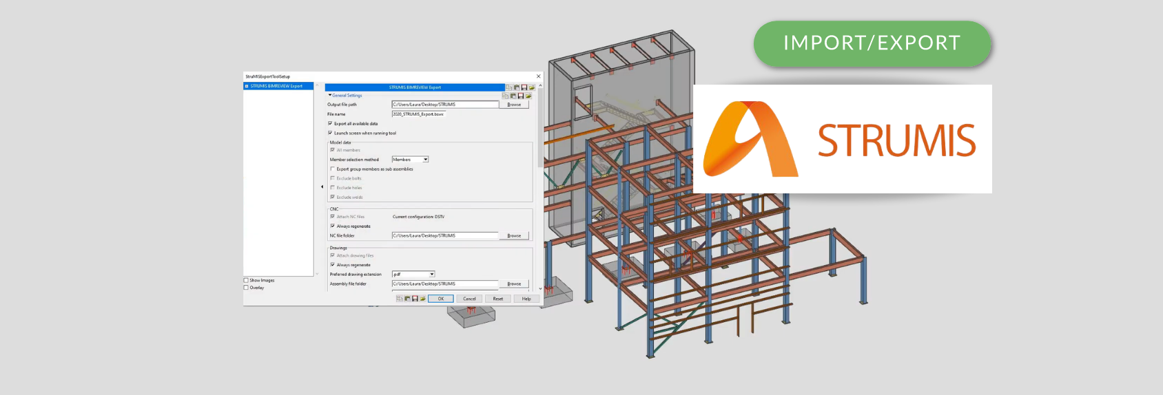Image resolution: width=1163 pixels, height=395 pixels.
Task: Click the File name input field
Action: [419, 114]
